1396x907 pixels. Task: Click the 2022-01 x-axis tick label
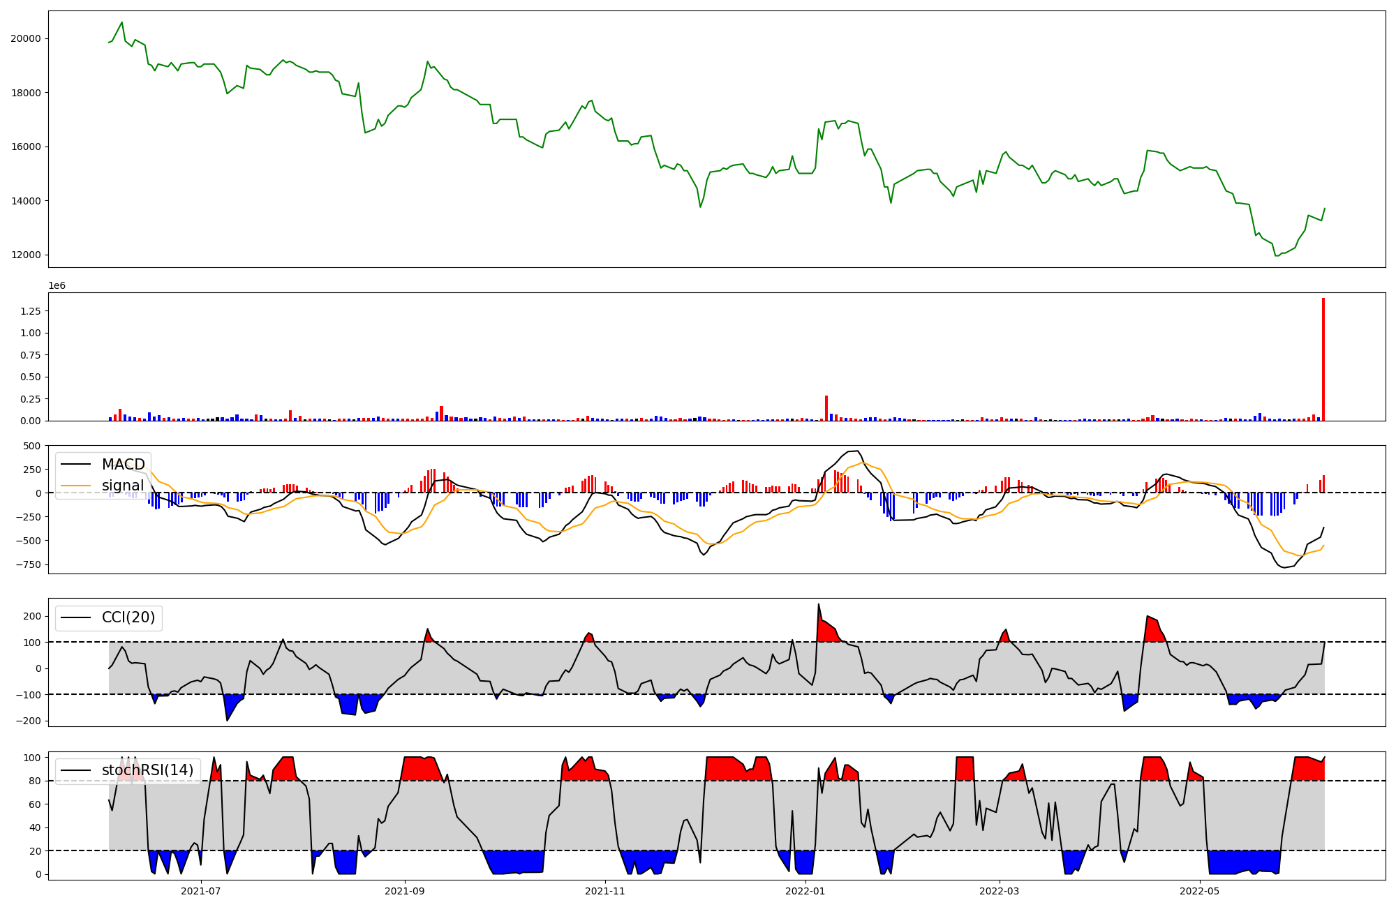805,891
